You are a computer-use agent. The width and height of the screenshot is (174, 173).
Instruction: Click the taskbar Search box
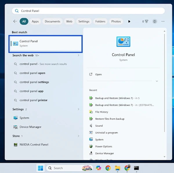coord(70,168)
